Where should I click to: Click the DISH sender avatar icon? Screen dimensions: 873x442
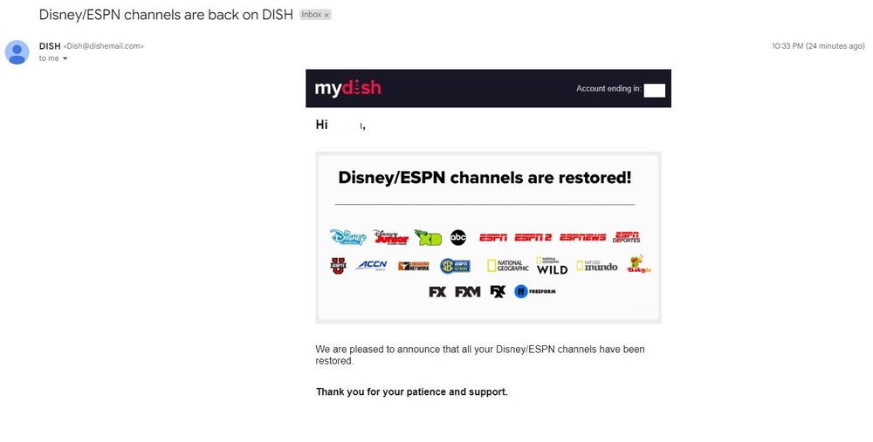pos(17,52)
